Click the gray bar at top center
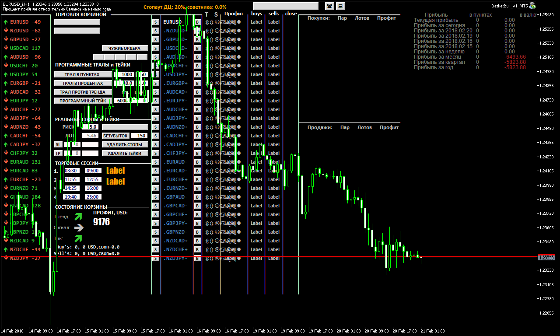Image resolution: width=560 pixels, height=336 pixels. (x=286, y=6)
